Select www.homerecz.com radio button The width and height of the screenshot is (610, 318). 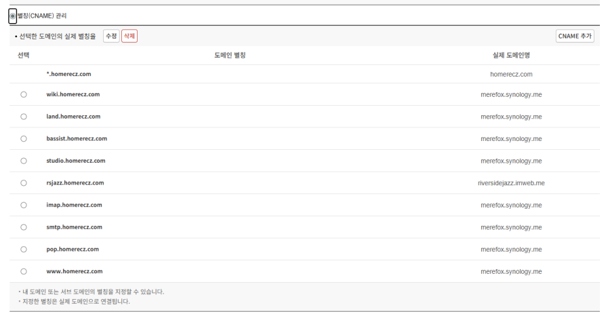[24, 271]
